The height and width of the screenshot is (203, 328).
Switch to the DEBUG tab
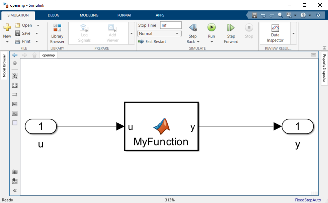(54, 15)
